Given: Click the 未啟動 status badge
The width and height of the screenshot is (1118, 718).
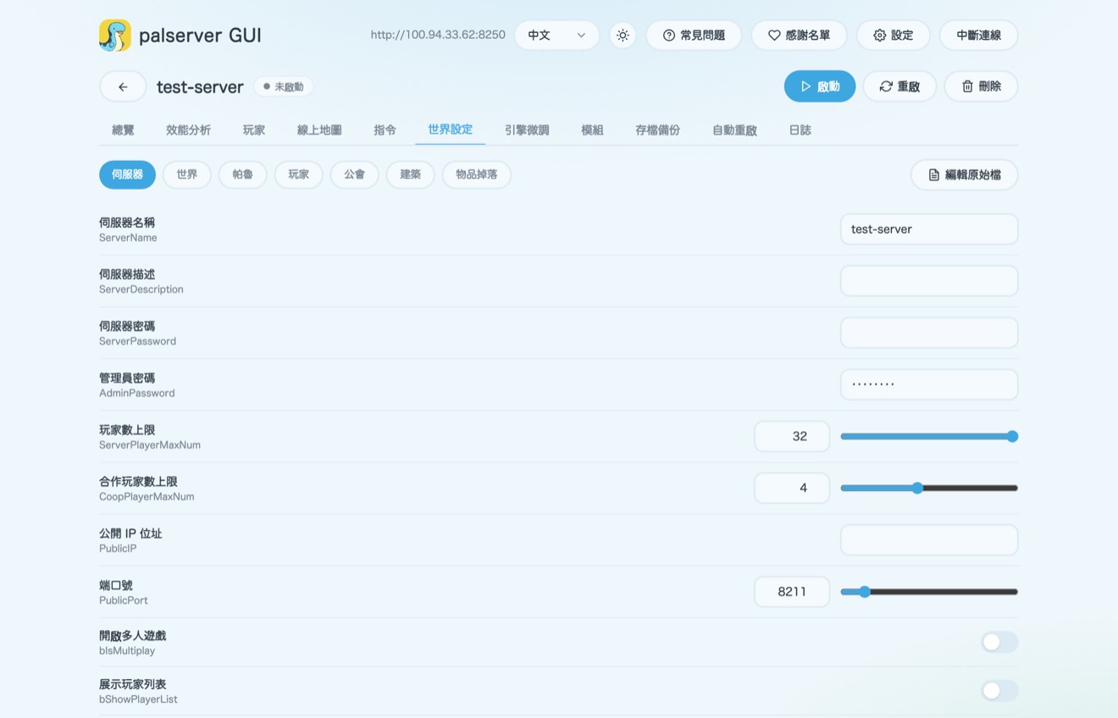Looking at the screenshot, I should pyautogui.click(x=284, y=86).
